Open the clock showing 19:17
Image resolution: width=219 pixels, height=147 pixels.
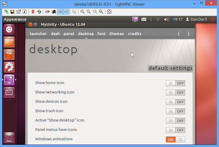pyautogui.click(x=178, y=19)
